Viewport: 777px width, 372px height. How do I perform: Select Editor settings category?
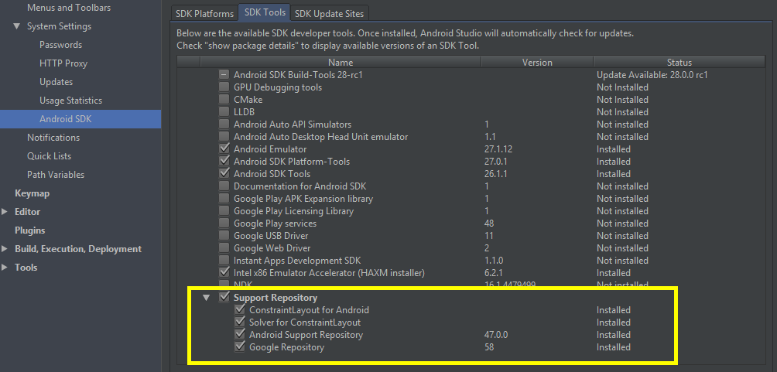[27, 211]
